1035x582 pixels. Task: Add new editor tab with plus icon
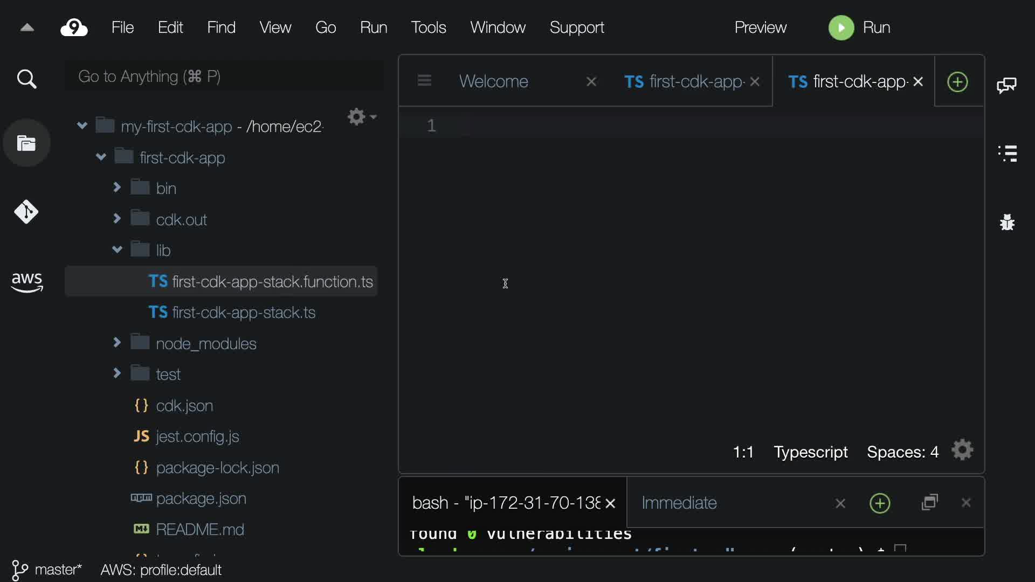point(957,82)
